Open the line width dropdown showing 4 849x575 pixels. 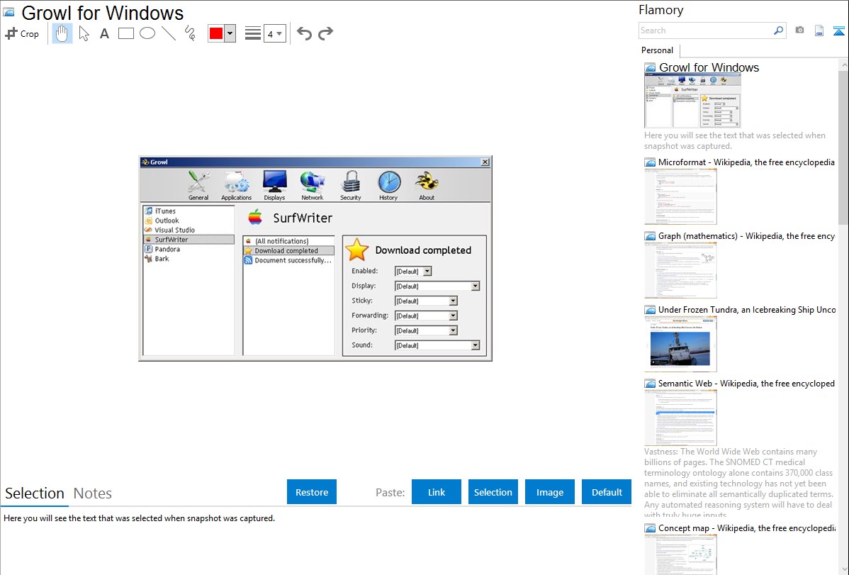point(274,33)
